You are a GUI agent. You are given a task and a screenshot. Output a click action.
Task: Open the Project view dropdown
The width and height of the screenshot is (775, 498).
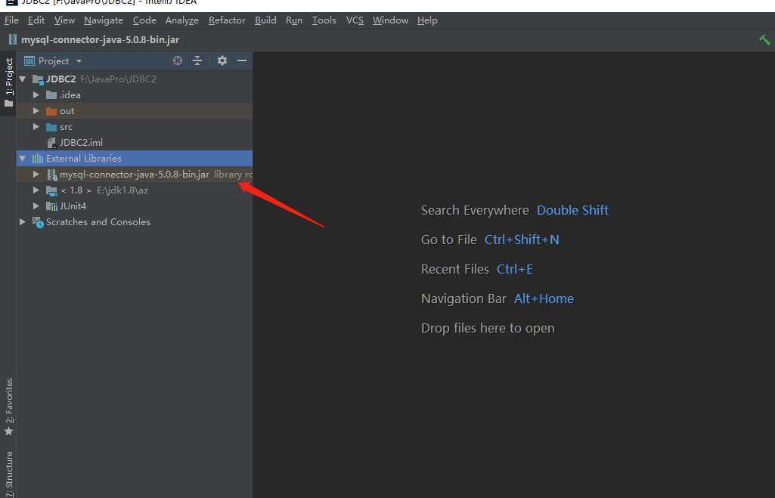click(79, 60)
